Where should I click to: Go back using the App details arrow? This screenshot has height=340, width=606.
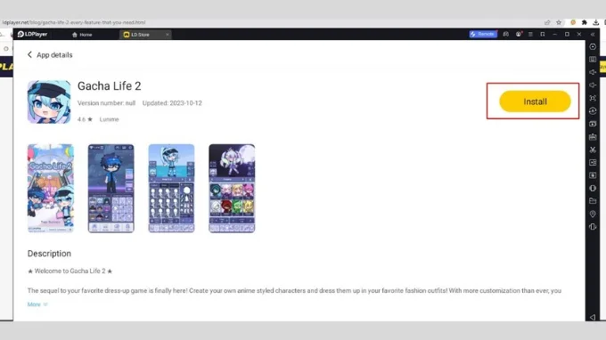(29, 55)
